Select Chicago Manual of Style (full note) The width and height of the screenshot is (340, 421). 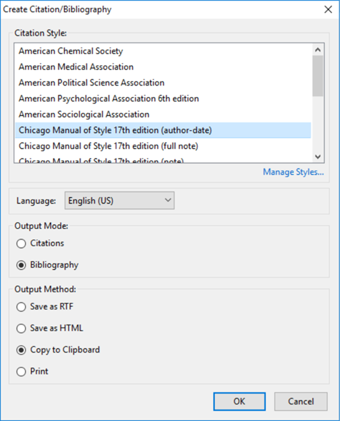click(x=163, y=146)
